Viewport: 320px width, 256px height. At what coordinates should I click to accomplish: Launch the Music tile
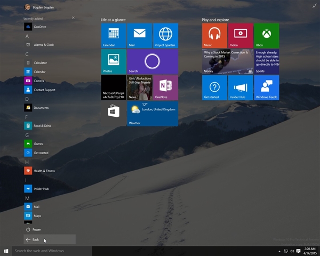click(214, 36)
